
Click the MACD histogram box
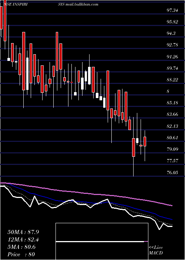click(102, 241)
